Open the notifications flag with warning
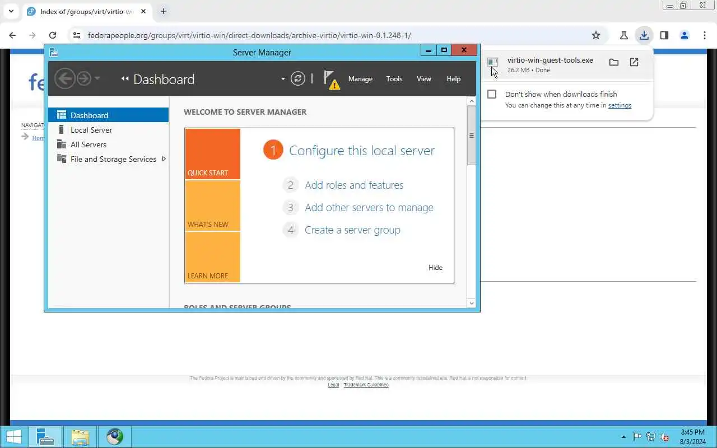Viewport: 717px width, 448px height. click(332, 80)
